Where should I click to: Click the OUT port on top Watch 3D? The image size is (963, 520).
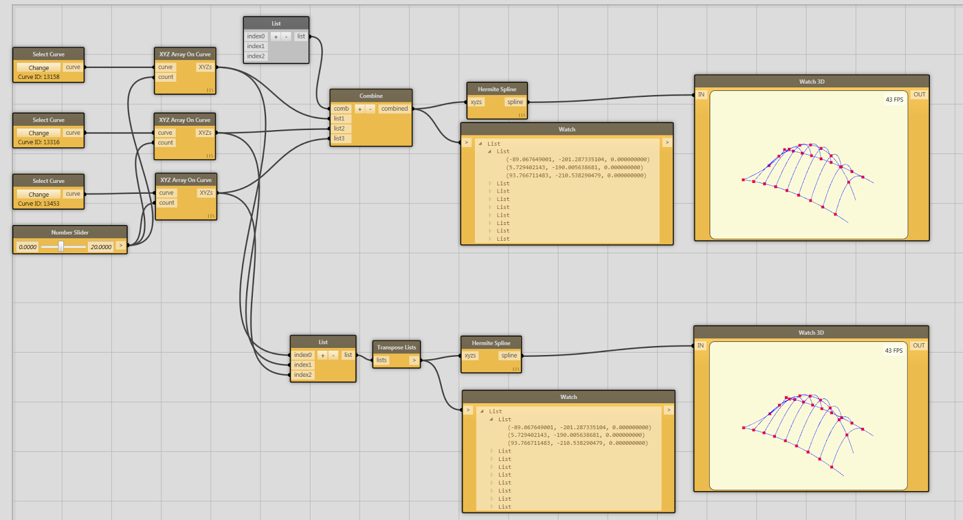tap(919, 94)
